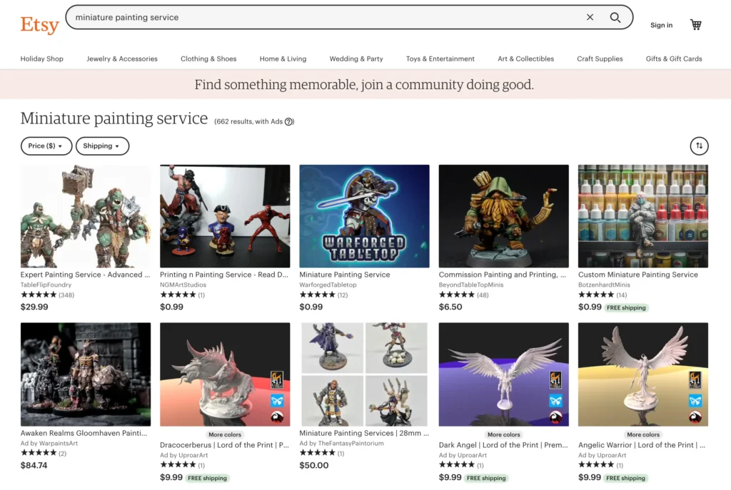Screen dimensions: 731x490
Task: Click the Sign in button
Action: pos(661,25)
